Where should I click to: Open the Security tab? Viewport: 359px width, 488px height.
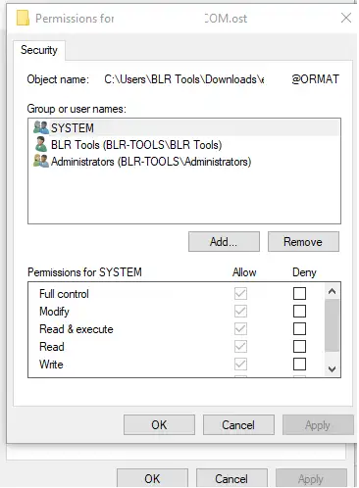[x=39, y=50]
